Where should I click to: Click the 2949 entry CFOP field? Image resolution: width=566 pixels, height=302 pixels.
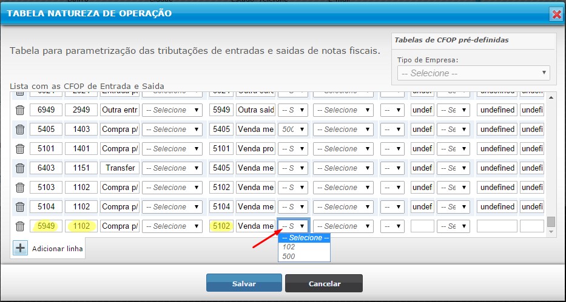tap(81, 110)
